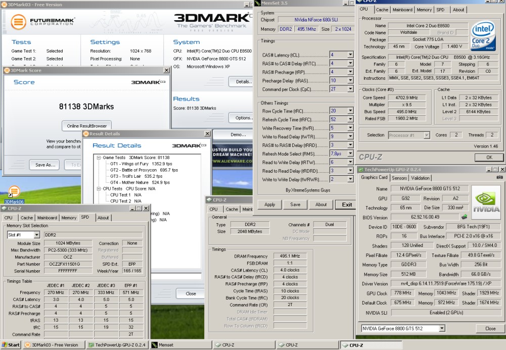
Task: Switch to 3DMark03 taskbar item
Action: click(55, 345)
